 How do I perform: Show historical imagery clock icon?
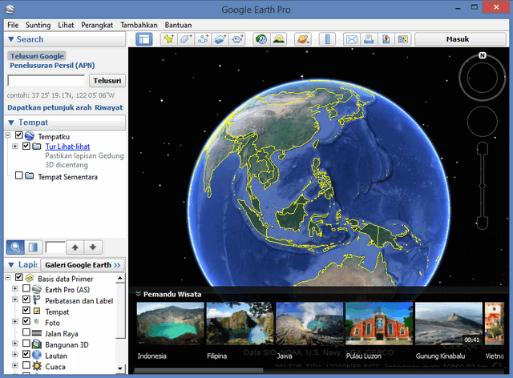tap(261, 39)
